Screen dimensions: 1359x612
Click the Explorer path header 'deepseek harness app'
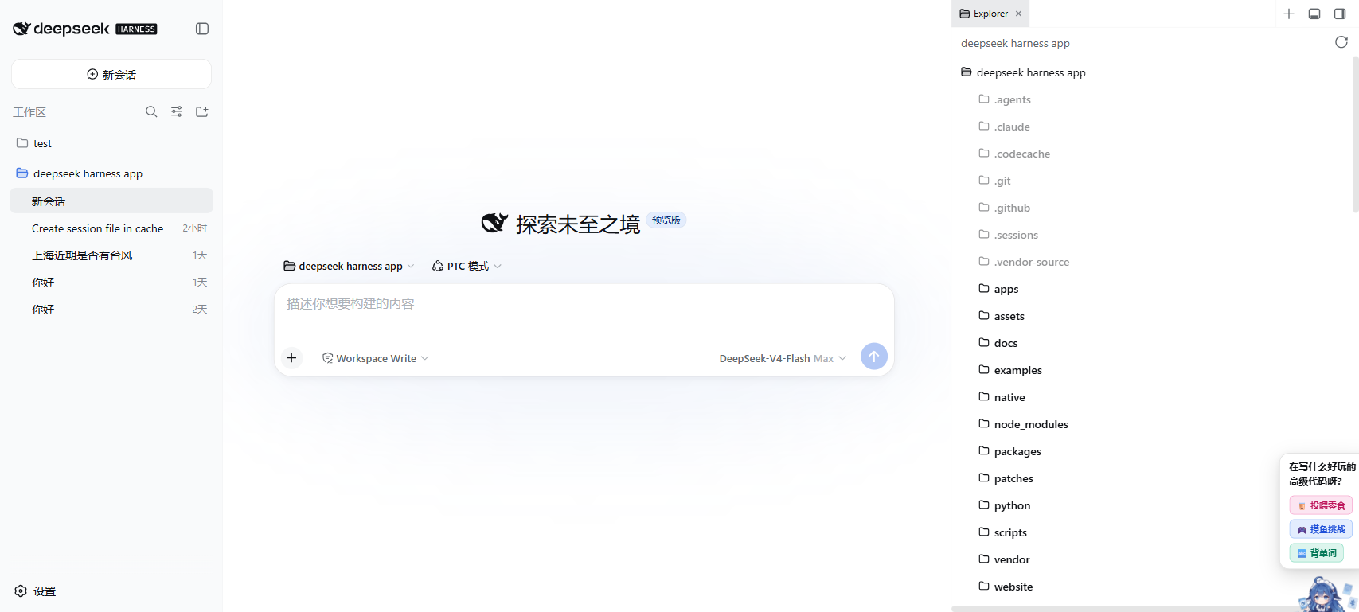pos(1015,43)
